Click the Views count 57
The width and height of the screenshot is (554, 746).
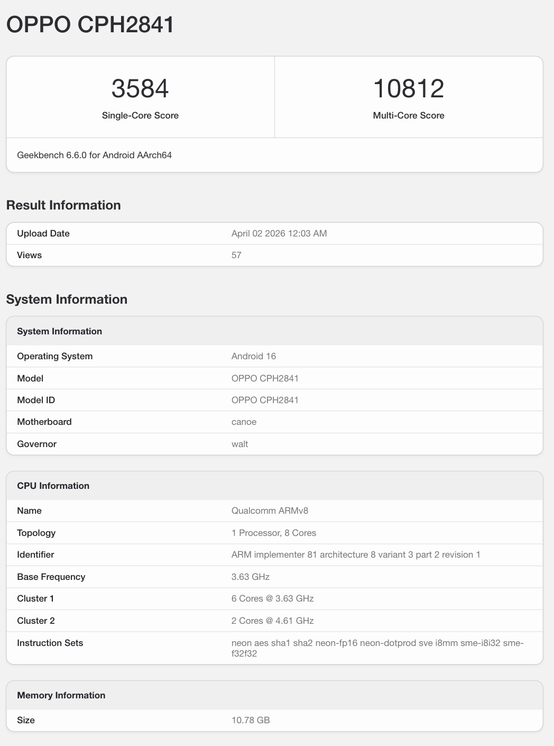tap(236, 255)
